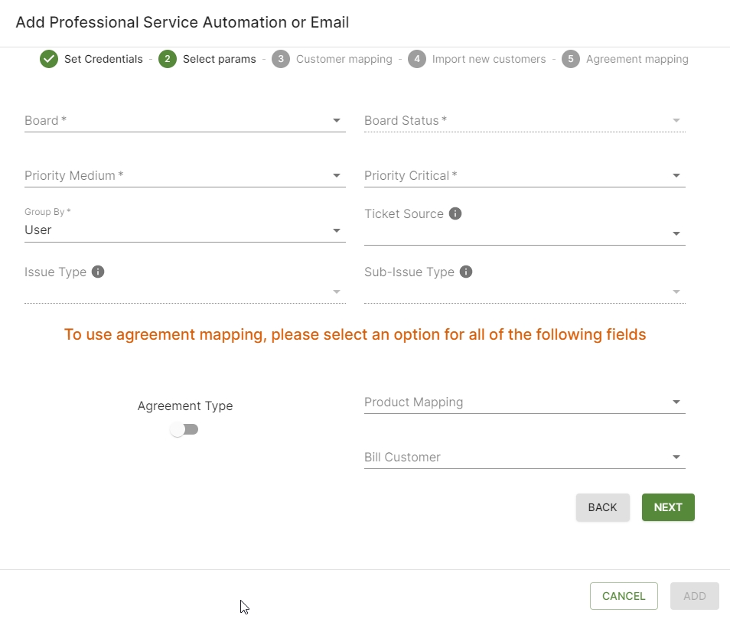The image size is (730, 619).
Task: Click the Set Credentials checkmark step icon
Action: pyautogui.click(x=49, y=59)
